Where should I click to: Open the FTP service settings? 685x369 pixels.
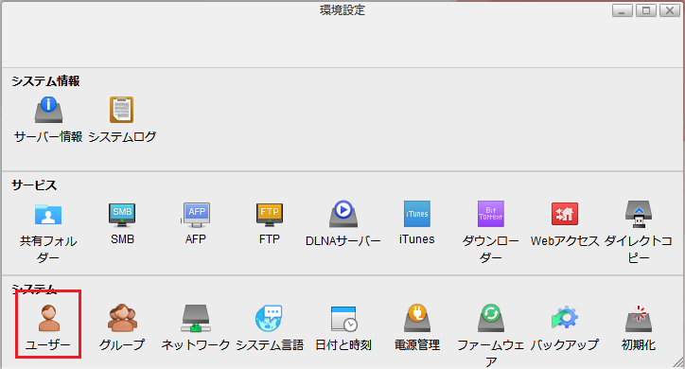(x=270, y=214)
